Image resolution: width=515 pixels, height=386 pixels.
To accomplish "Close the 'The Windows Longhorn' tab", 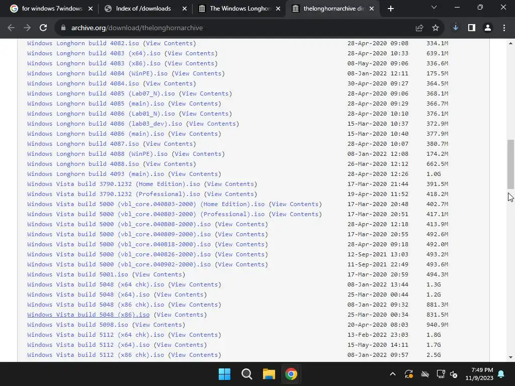I will coord(278,9).
